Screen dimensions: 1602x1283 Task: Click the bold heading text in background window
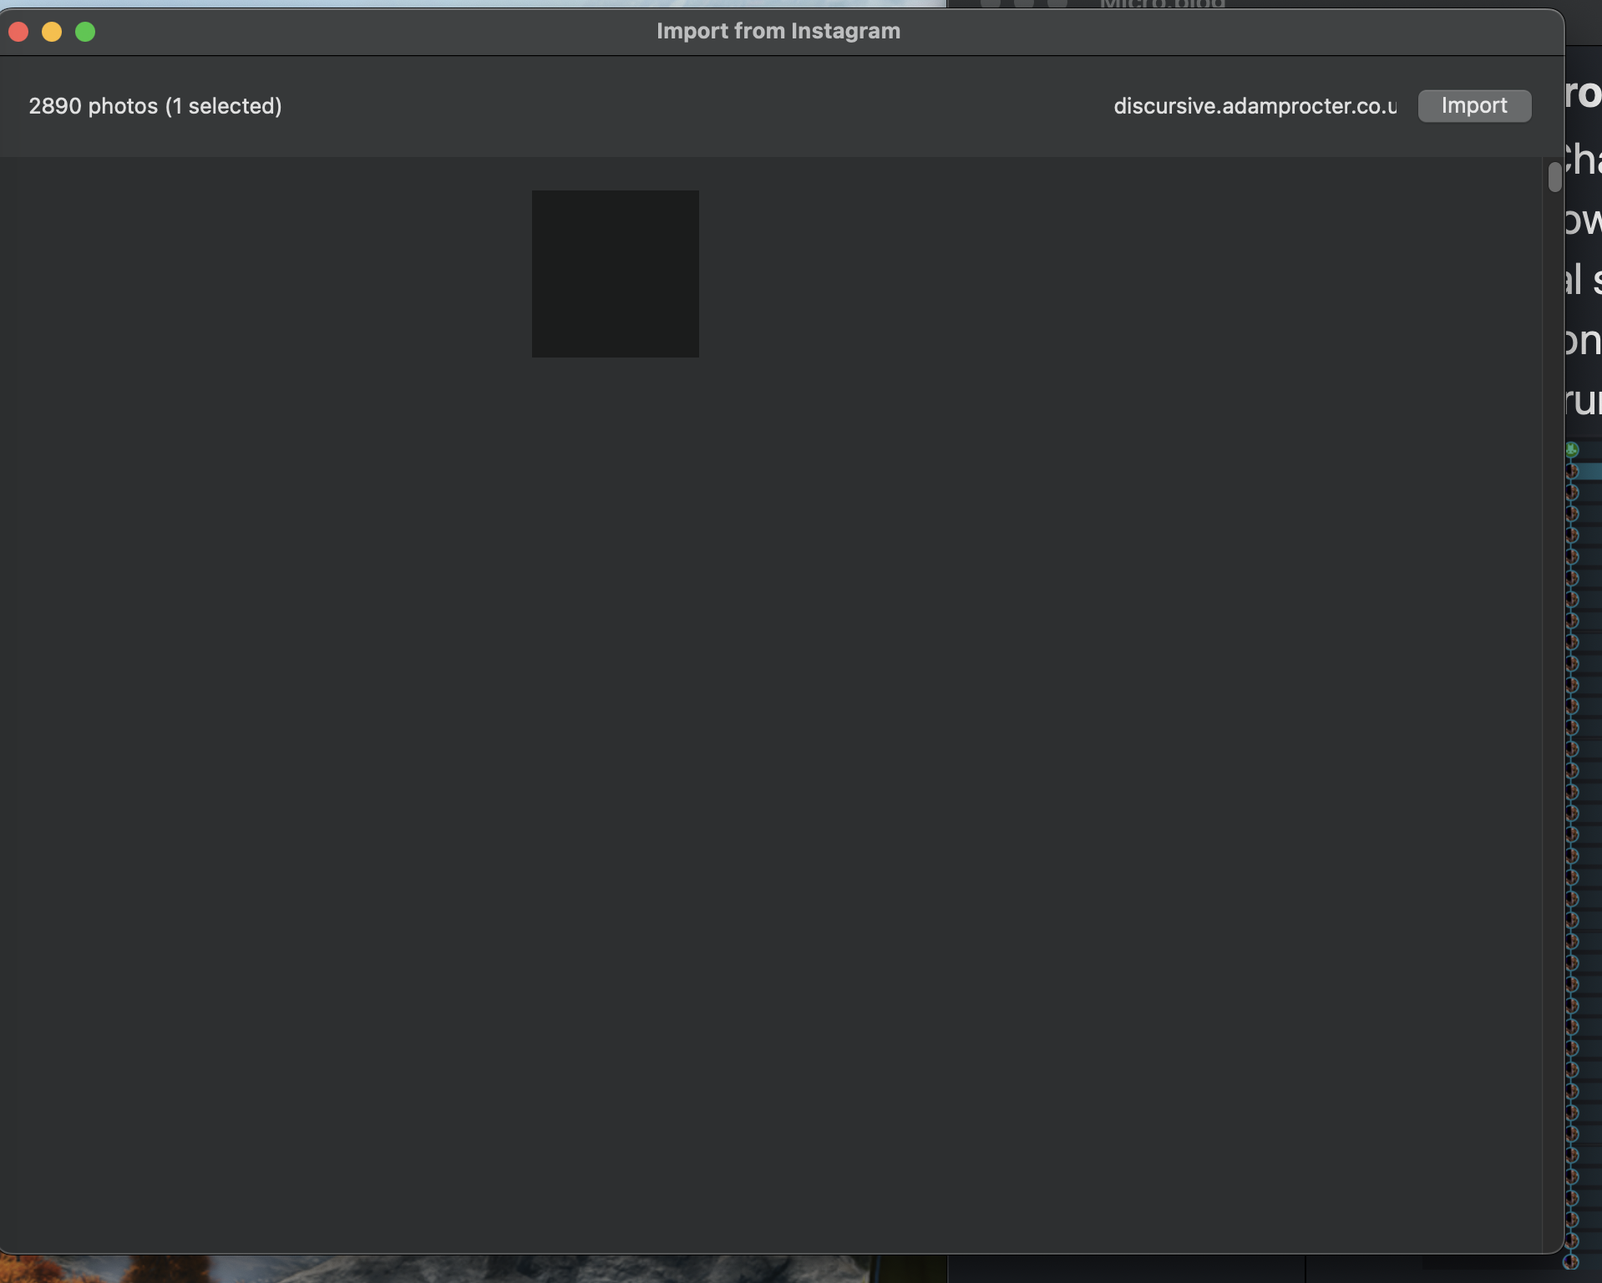click(x=1584, y=94)
